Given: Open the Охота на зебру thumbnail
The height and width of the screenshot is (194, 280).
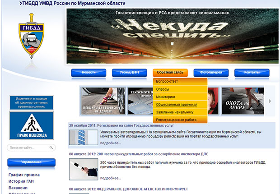Looking at the screenshot, I should tap(243, 101).
